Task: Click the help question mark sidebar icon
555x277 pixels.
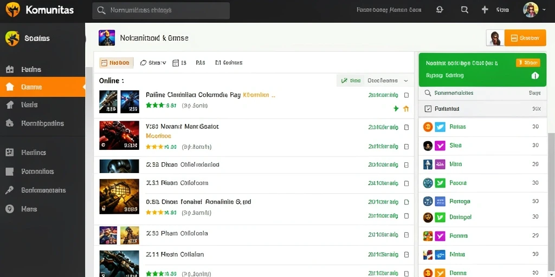Action: [10, 209]
